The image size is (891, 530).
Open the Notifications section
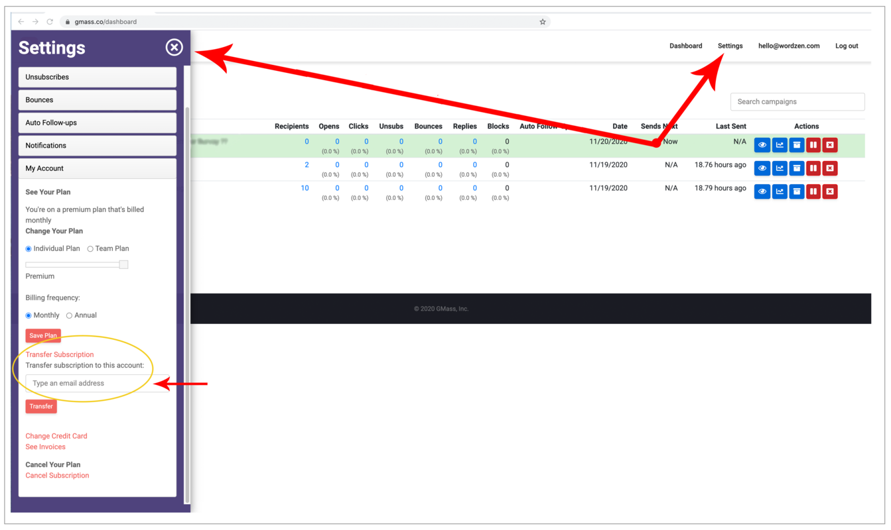click(97, 145)
